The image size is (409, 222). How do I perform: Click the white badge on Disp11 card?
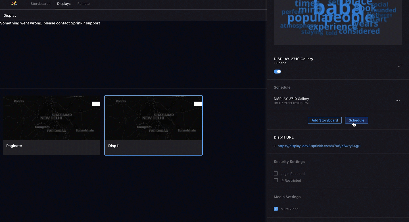click(x=198, y=104)
